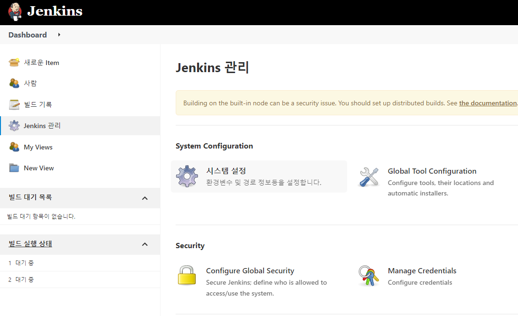518x316 pixels.
Task: Open the 사람 sidebar link
Action: pyautogui.click(x=30, y=83)
